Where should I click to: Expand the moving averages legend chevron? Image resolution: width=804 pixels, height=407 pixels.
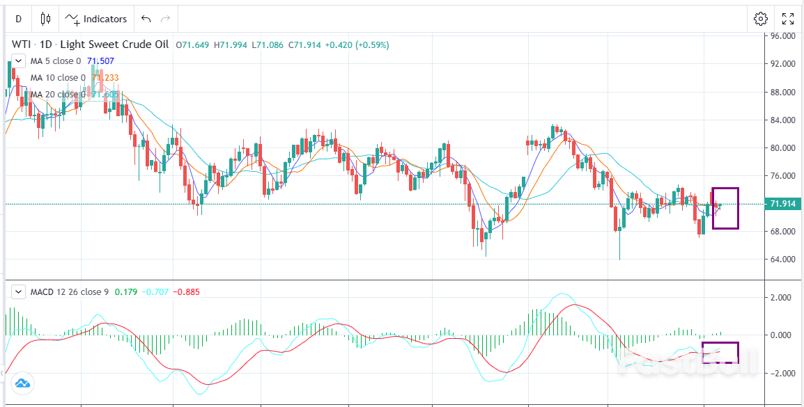point(17,61)
